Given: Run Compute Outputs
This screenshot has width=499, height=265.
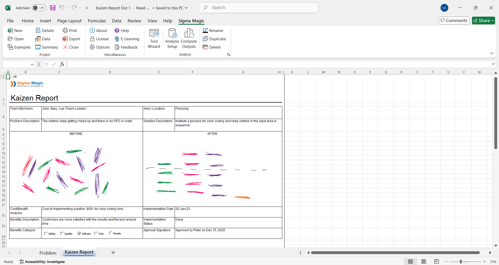Looking at the screenshot, I should pyautogui.click(x=189, y=38).
